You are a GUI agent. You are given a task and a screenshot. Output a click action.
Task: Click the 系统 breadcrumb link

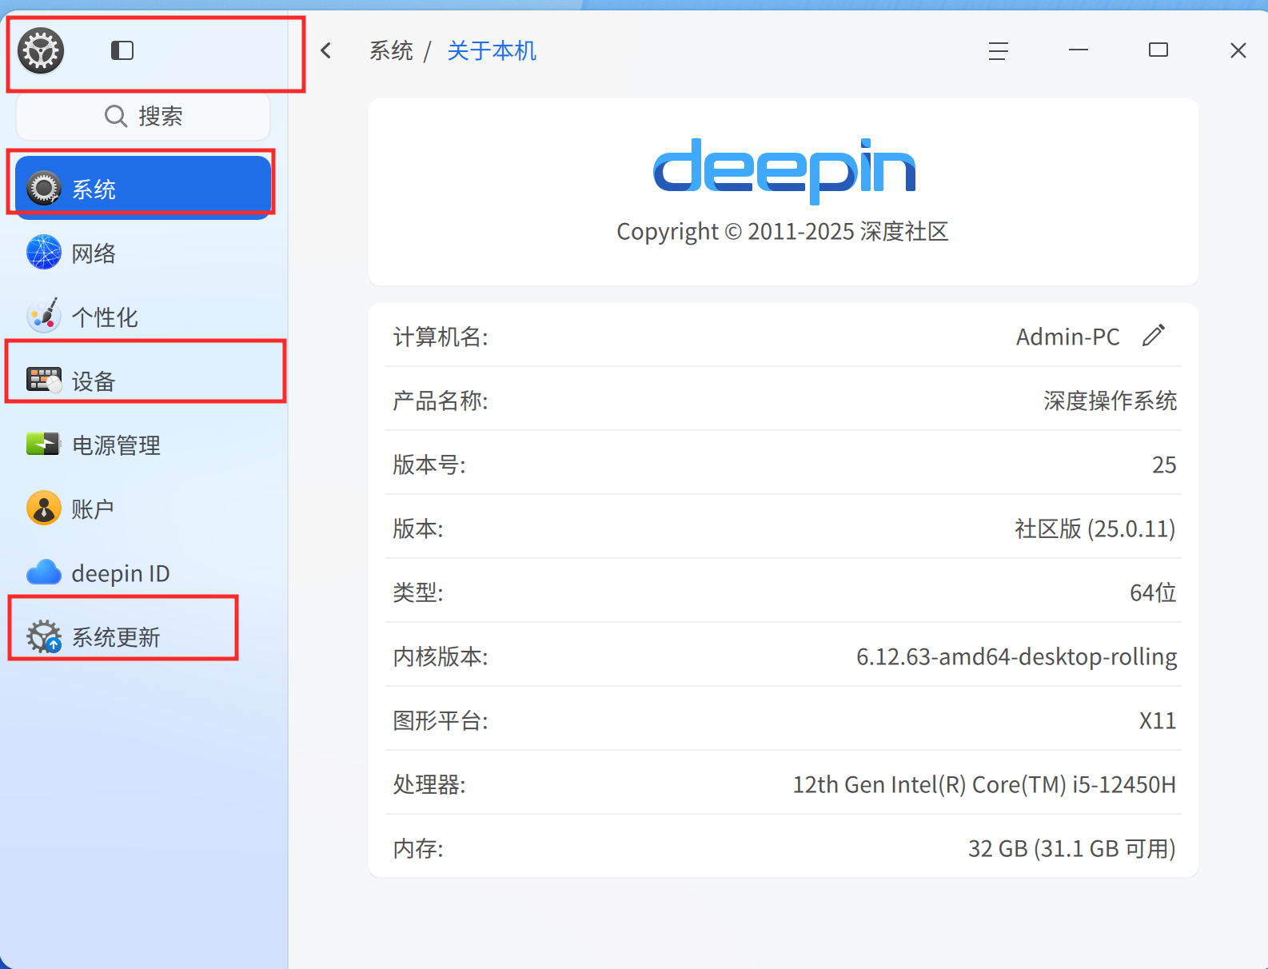click(392, 51)
